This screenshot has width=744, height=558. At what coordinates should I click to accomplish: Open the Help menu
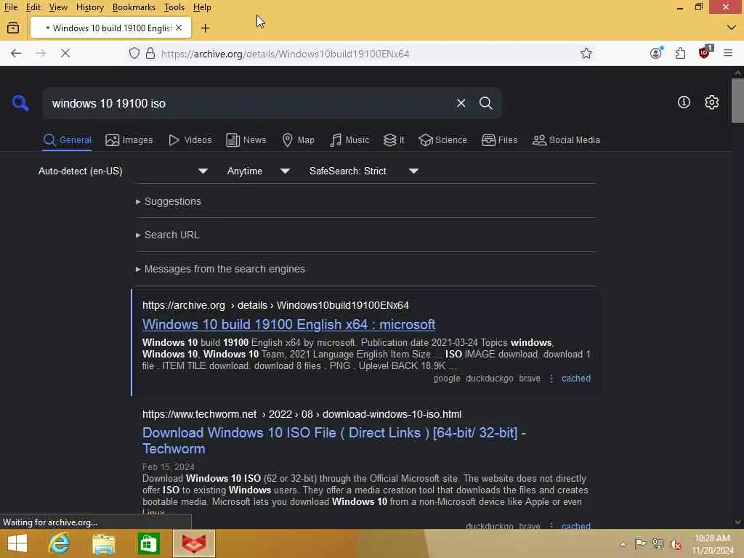(202, 7)
